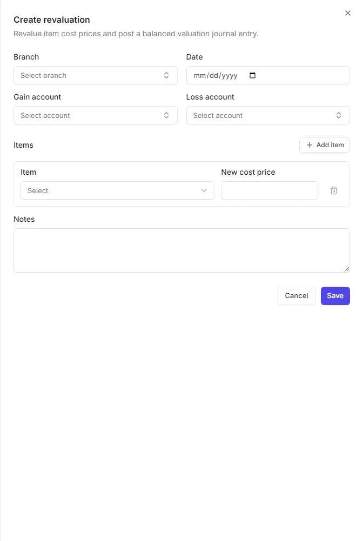Cancel the revaluation form

pyautogui.click(x=297, y=296)
